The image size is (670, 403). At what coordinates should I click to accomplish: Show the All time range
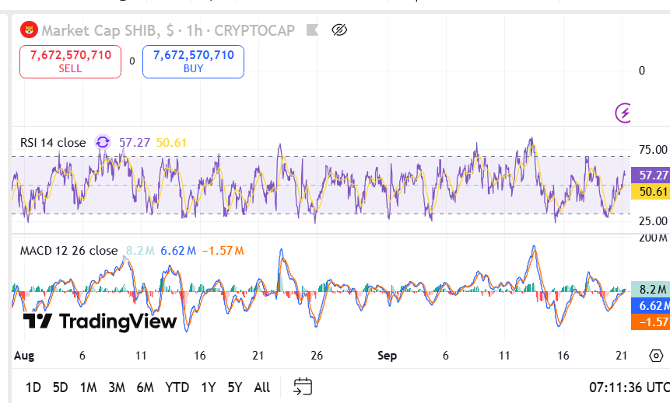pos(262,387)
